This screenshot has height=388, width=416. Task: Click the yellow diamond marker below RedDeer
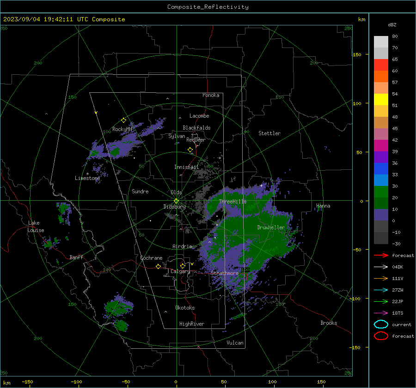[x=190, y=150]
